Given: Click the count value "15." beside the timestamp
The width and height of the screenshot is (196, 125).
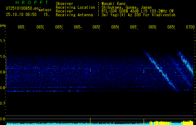Looking at the screenshot, I should [x=46, y=15].
